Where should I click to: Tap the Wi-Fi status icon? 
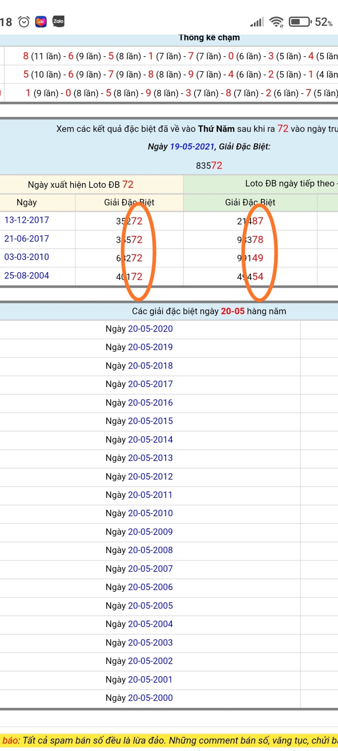click(276, 22)
